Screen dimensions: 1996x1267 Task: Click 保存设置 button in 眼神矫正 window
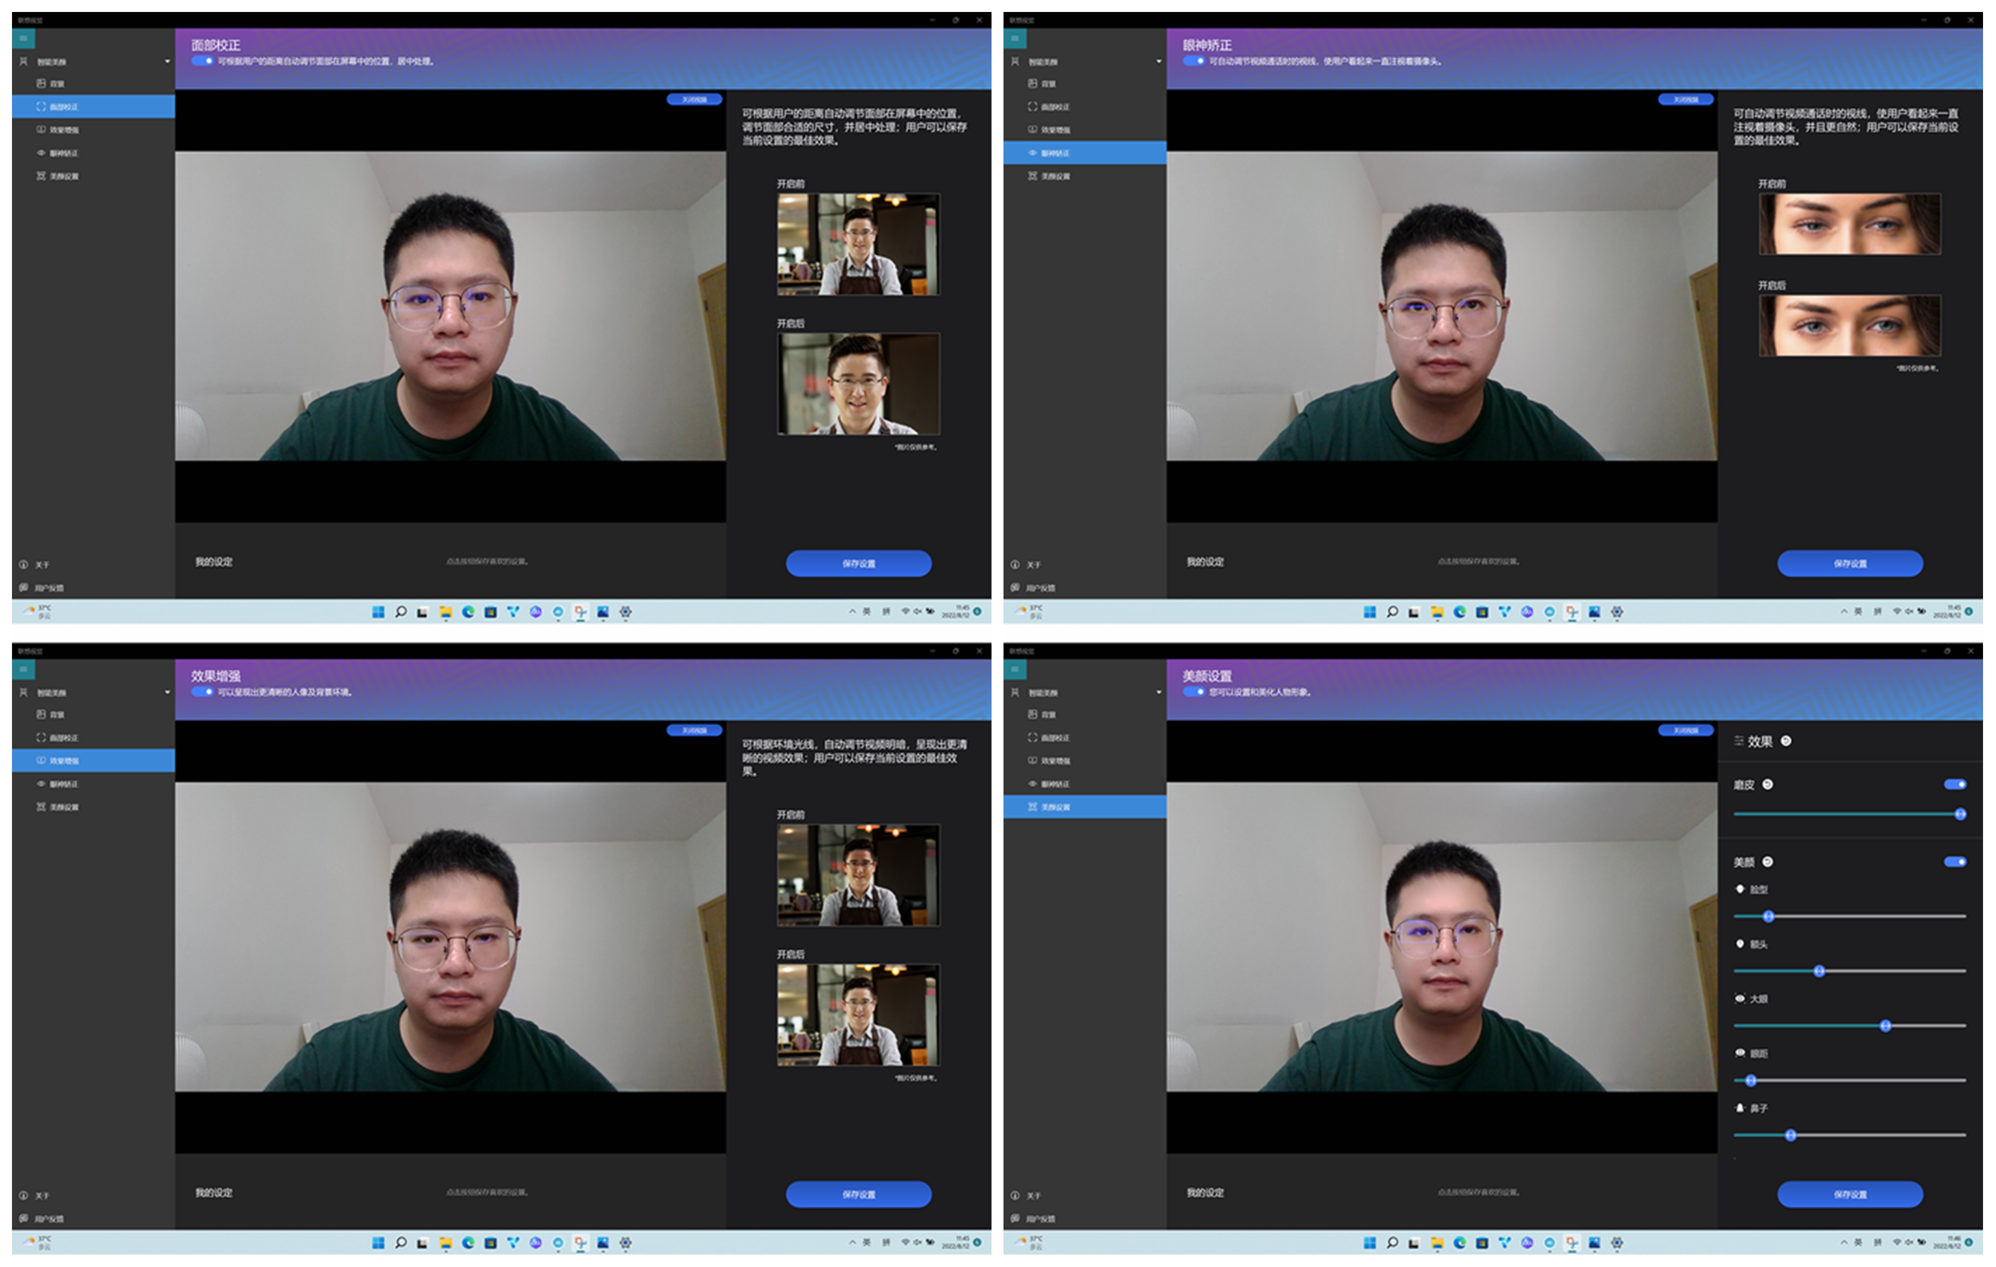[x=1849, y=563]
